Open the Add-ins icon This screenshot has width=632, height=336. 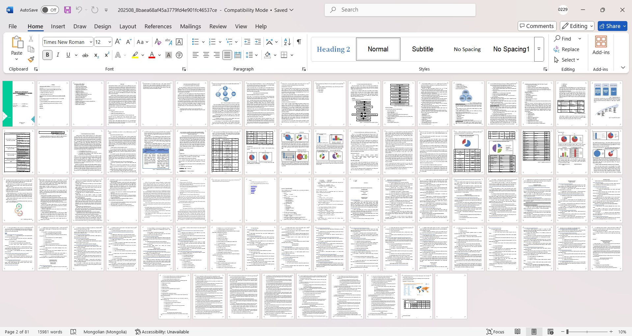pos(601,45)
